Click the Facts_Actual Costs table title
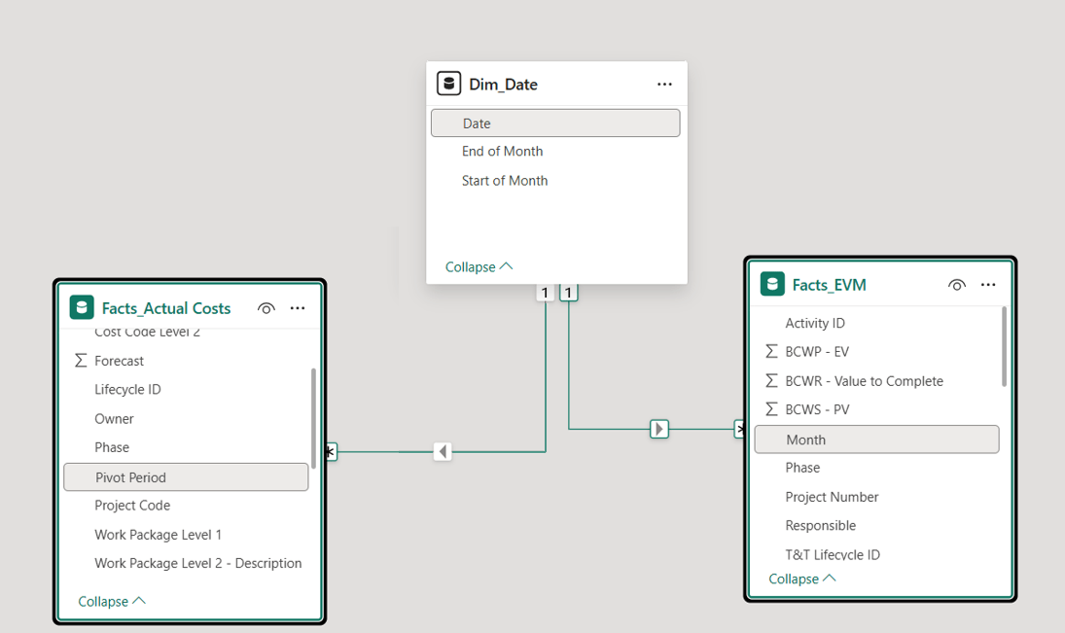 point(166,308)
